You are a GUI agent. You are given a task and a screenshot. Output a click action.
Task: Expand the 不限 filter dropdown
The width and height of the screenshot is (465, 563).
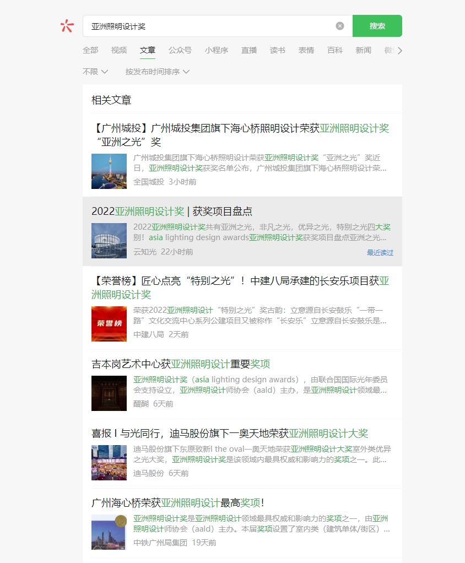[x=95, y=72]
